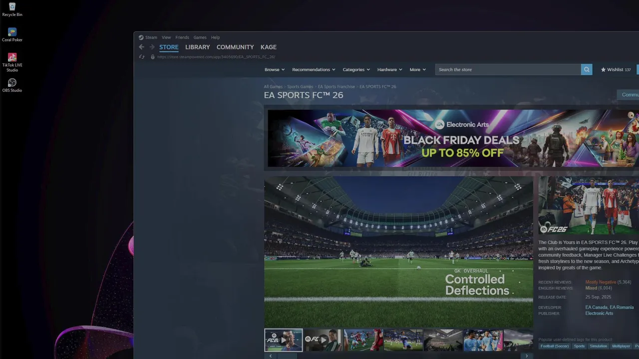This screenshot has height=359, width=639.
Task: Click the Sports tag
Action: 579,346
